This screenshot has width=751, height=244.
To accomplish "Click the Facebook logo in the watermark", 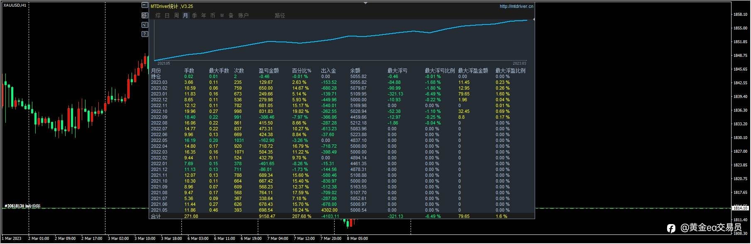I will click(x=671, y=228).
